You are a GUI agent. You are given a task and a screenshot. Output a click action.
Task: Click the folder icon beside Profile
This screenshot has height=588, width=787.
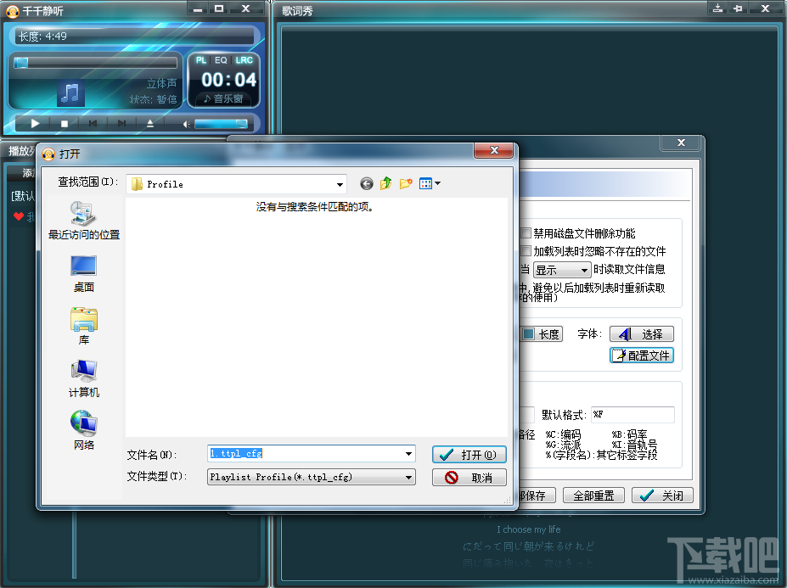[x=137, y=184]
